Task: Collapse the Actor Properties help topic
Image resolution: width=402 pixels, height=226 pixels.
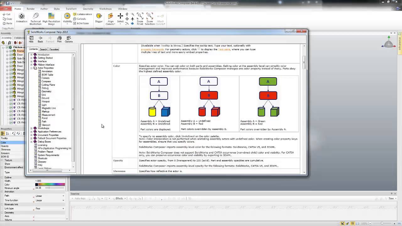Action: pyautogui.click(x=31, y=68)
